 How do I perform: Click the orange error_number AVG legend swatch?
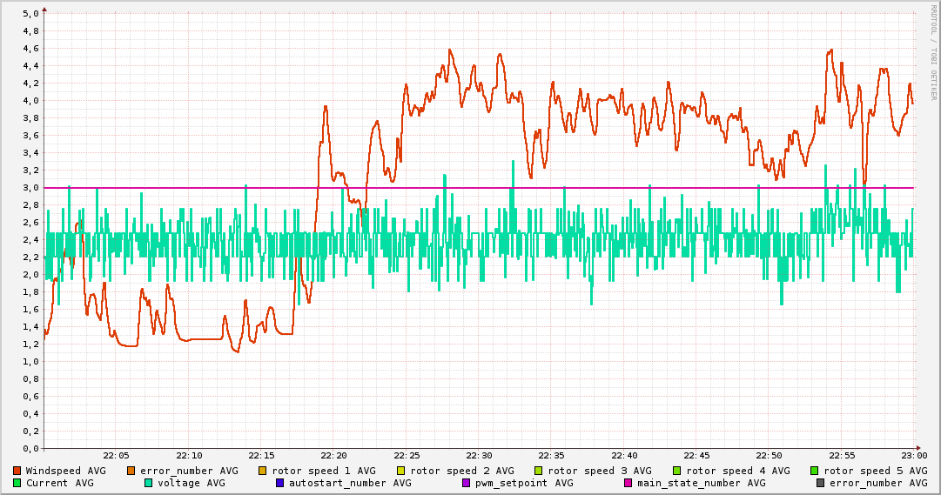tap(131, 471)
